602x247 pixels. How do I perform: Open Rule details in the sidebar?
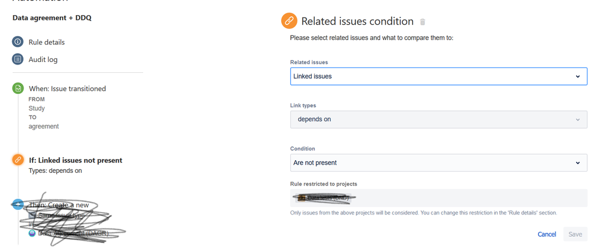click(x=46, y=42)
